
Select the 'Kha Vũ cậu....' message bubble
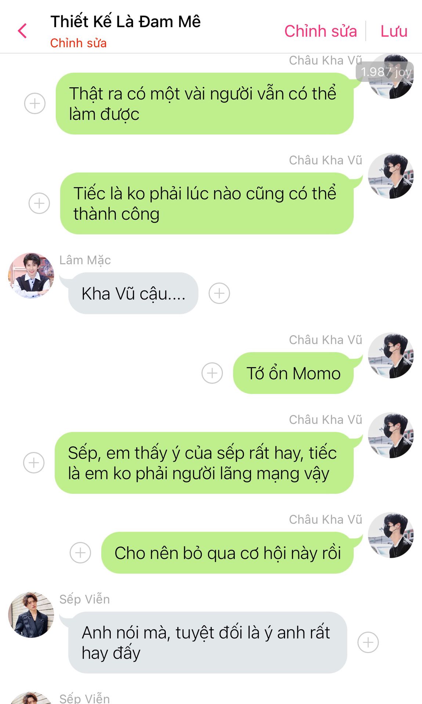(133, 293)
